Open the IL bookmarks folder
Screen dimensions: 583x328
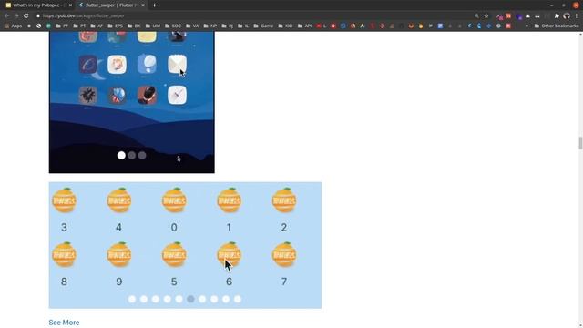click(243, 26)
